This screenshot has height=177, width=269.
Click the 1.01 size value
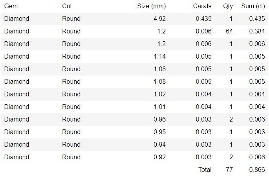point(159,107)
